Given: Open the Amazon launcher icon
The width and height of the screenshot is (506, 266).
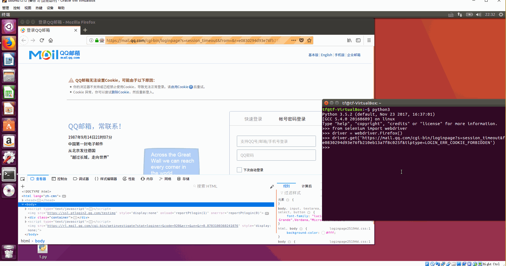Looking at the screenshot, I should click(x=9, y=142).
